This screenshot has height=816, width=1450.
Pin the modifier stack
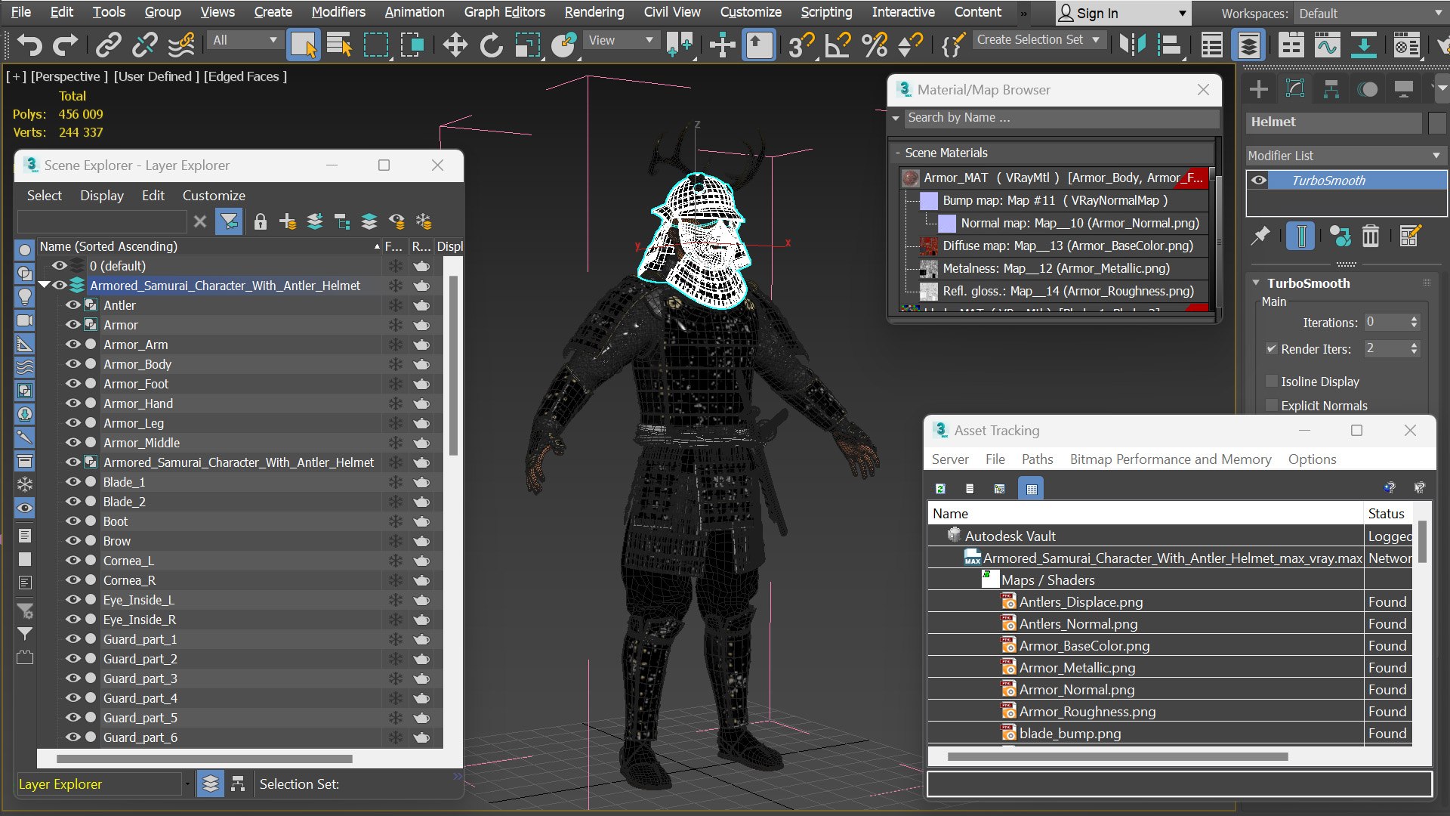click(1260, 236)
